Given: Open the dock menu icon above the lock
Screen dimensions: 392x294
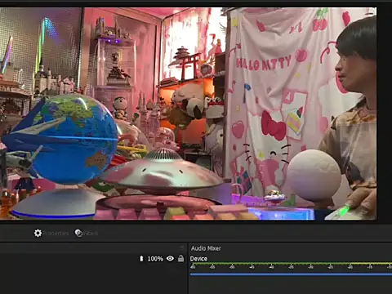Looking at the screenshot, I should pyautogui.click(x=182, y=247).
